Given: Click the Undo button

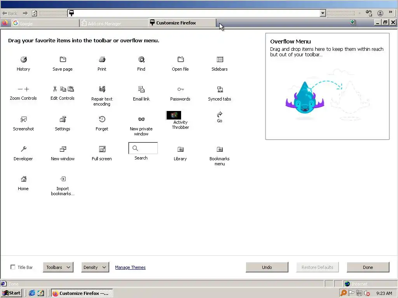Looking at the screenshot, I should coord(267,267).
